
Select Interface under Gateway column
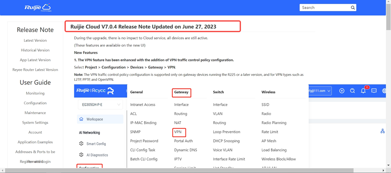[181, 105]
